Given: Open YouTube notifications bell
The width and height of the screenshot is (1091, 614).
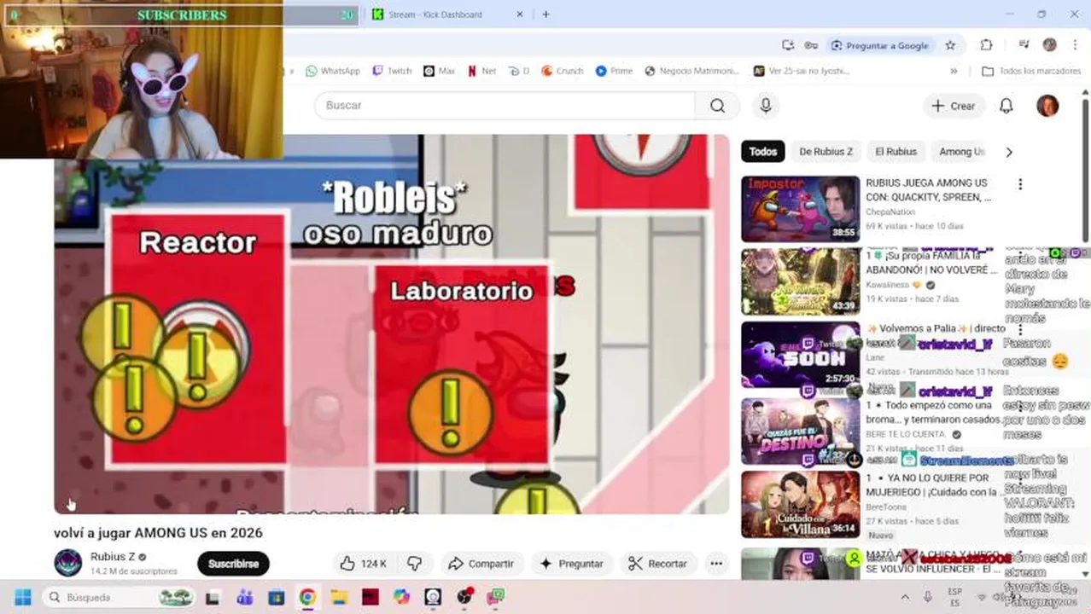Looking at the screenshot, I should coord(1006,106).
